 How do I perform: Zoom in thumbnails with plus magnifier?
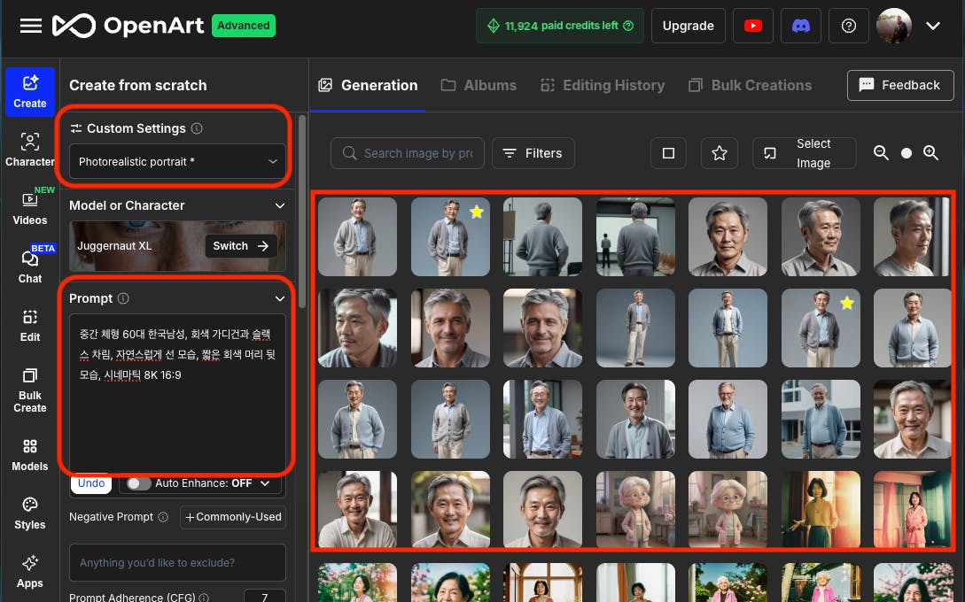[930, 153]
